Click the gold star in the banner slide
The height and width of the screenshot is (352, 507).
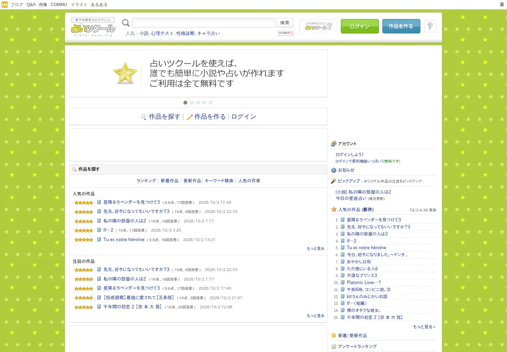tap(125, 73)
